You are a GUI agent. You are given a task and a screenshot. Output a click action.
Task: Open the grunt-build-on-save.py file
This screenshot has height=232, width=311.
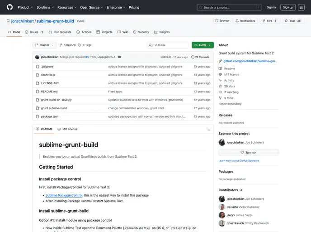point(57,100)
